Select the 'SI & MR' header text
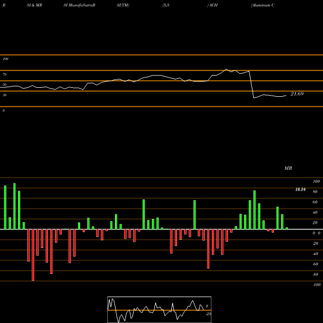Viewport: 323px width, 323px height. click(x=34, y=5)
